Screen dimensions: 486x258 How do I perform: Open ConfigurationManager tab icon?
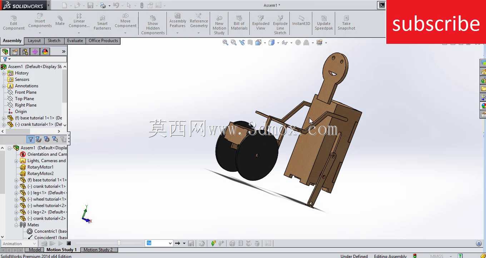pyautogui.click(x=25, y=52)
